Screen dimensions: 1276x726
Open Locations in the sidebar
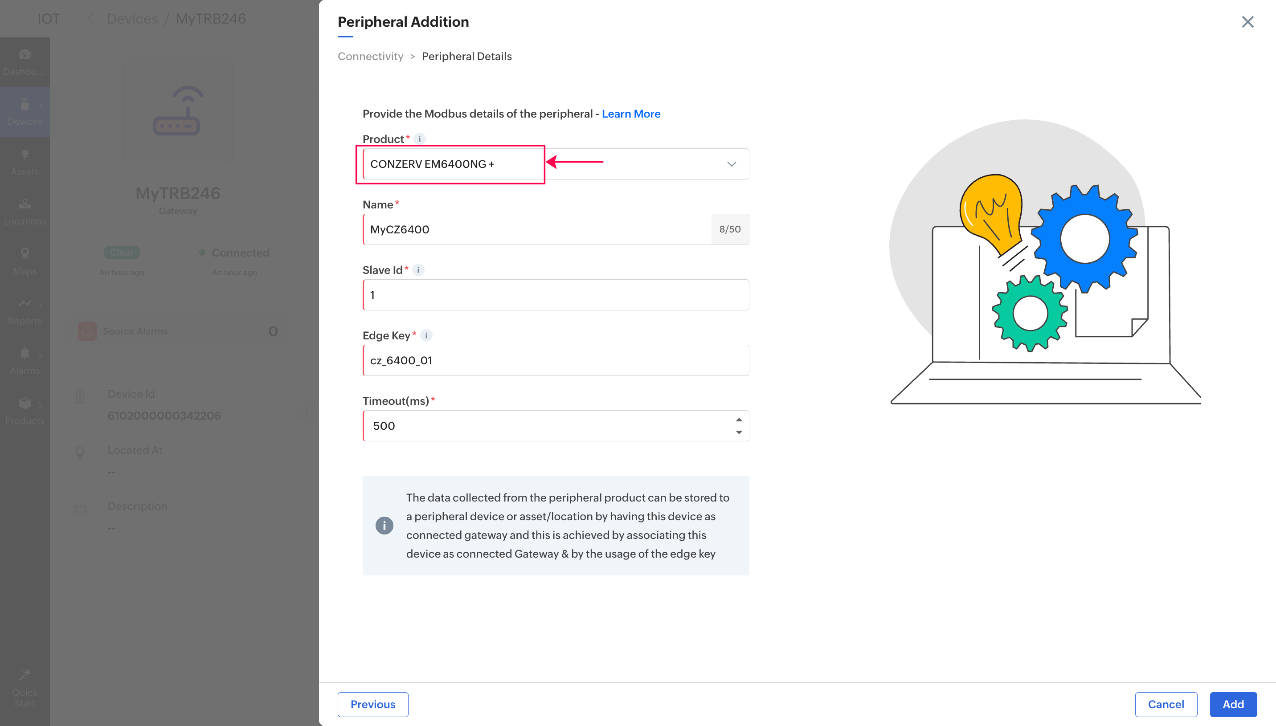pyautogui.click(x=25, y=212)
